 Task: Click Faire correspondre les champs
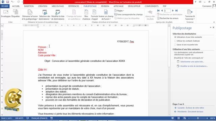128,14
